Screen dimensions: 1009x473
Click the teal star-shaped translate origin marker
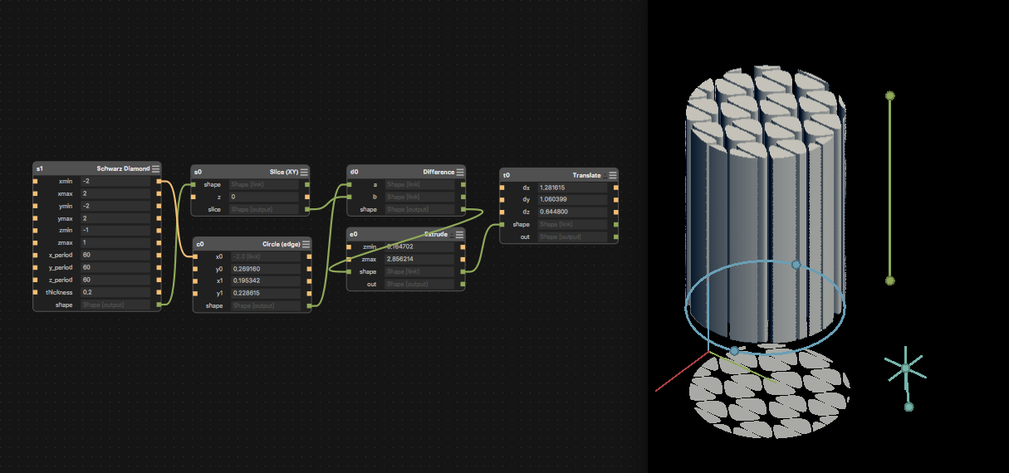(x=905, y=368)
